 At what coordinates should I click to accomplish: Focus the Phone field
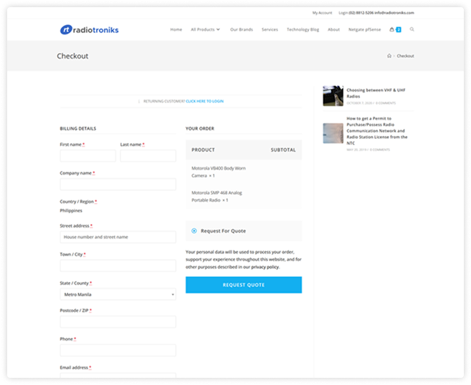[118, 350]
